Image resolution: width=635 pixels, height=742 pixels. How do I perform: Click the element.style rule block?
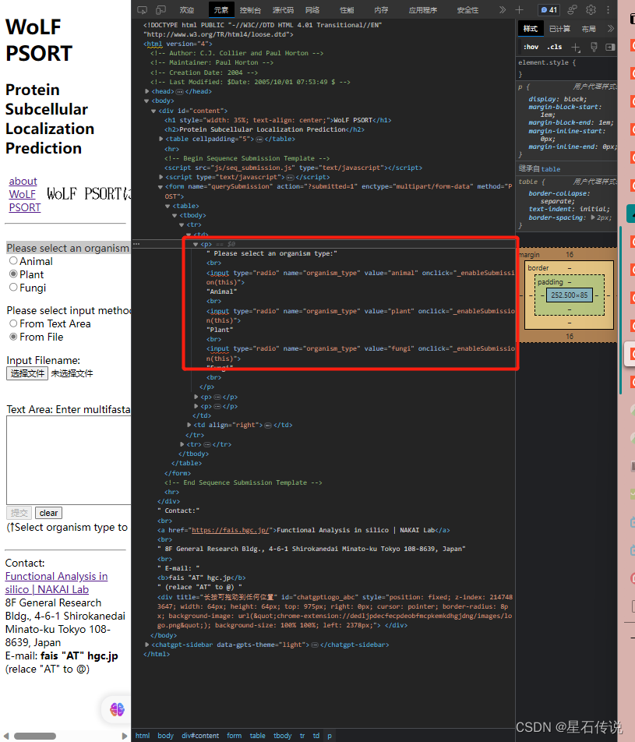pos(566,68)
